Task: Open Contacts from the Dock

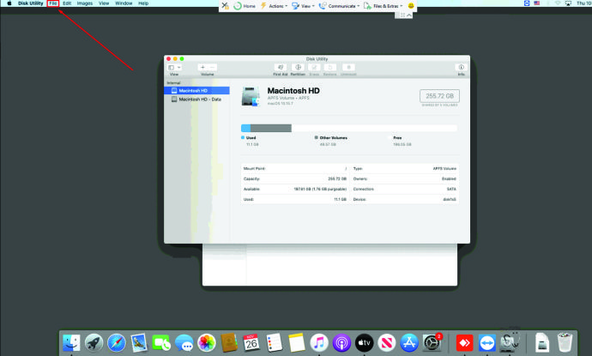Action: tap(229, 343)
